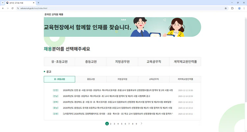Select pagination page 1

tap(107, 124)
